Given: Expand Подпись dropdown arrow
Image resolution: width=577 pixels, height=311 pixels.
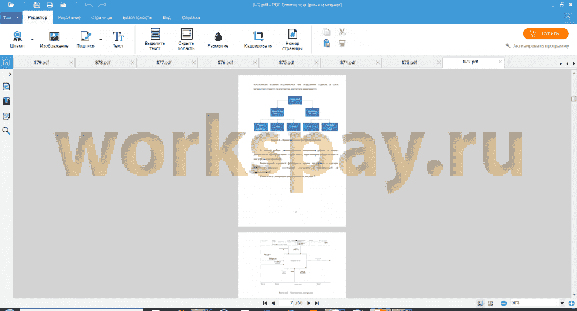Looking at the screenshot, I should pos(100,39).
